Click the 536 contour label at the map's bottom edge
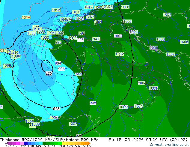 click(x=79, y=135)
